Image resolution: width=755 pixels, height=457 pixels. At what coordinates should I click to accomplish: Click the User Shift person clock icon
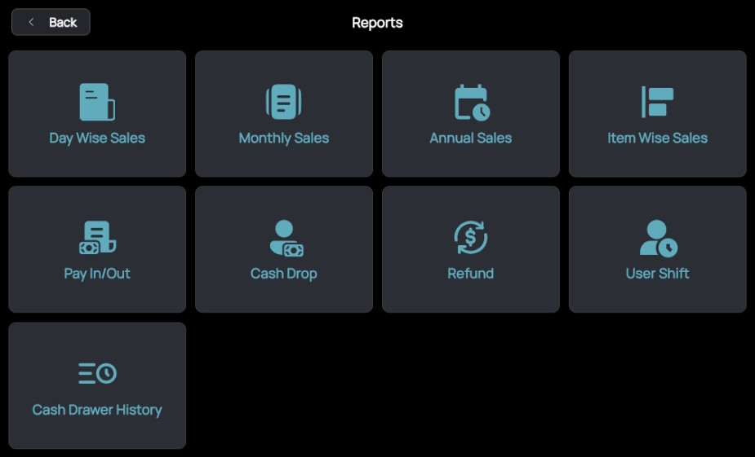point(658,239)
